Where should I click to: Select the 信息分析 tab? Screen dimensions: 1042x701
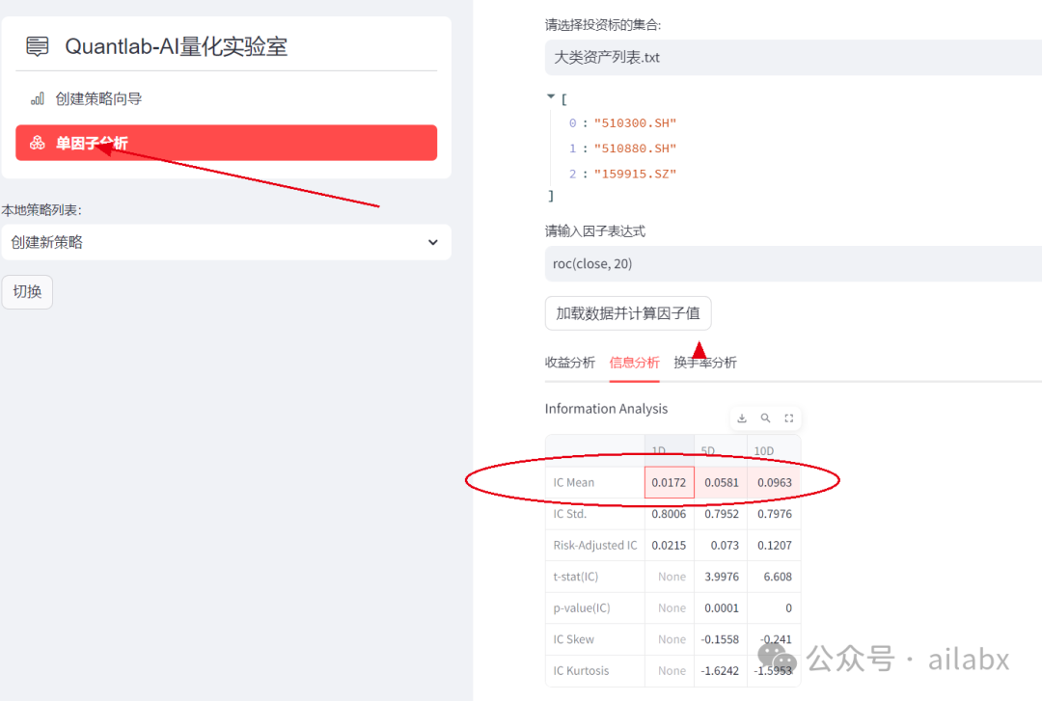(635, 364)
